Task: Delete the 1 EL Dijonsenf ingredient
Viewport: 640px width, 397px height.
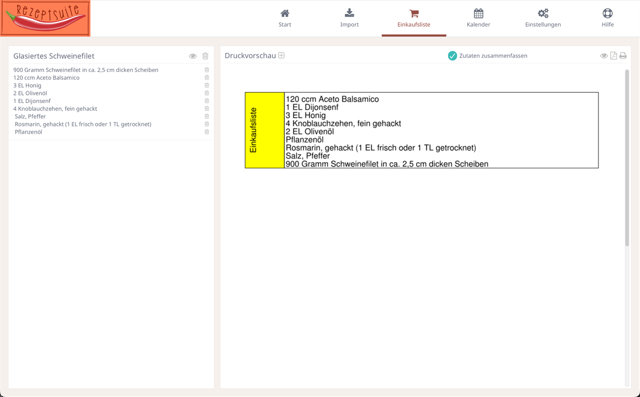Action: point(207,101)
